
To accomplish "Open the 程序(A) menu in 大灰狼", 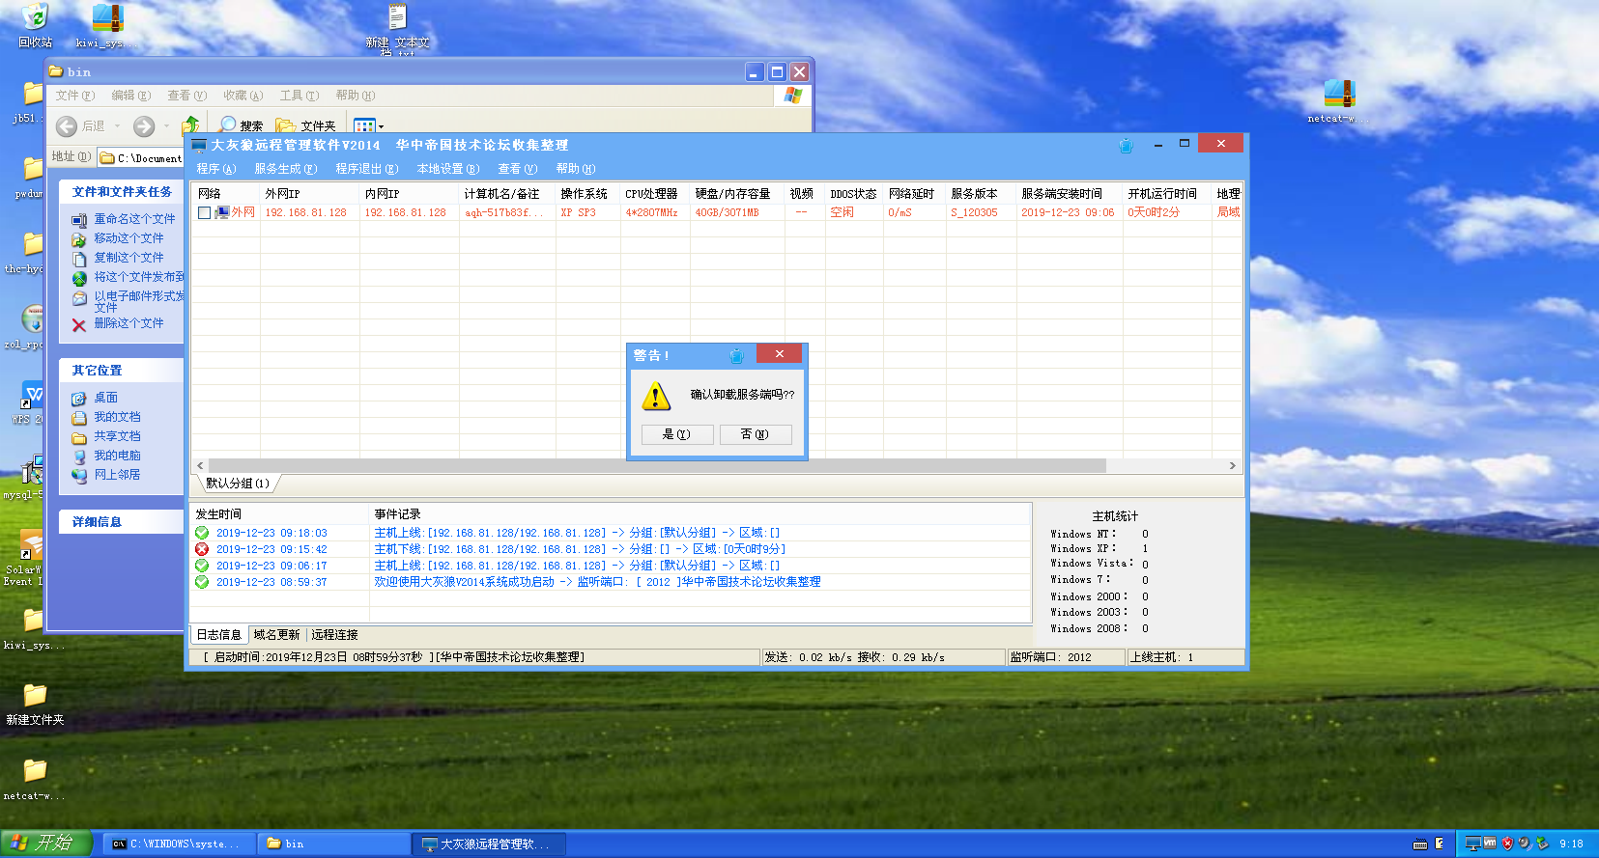I will point(216,169).
